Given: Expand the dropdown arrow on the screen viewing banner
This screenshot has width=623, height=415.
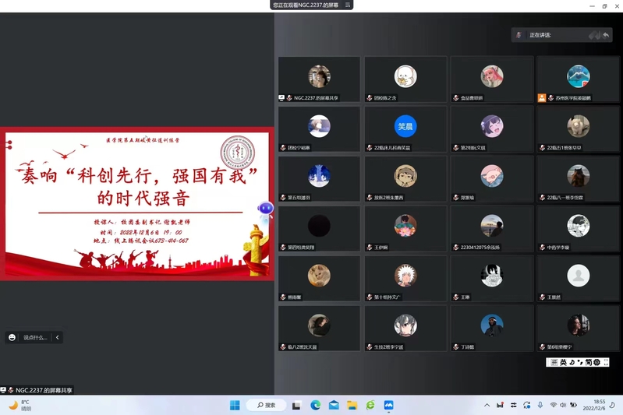Looking at the screenshot, I should pos(348,5).
